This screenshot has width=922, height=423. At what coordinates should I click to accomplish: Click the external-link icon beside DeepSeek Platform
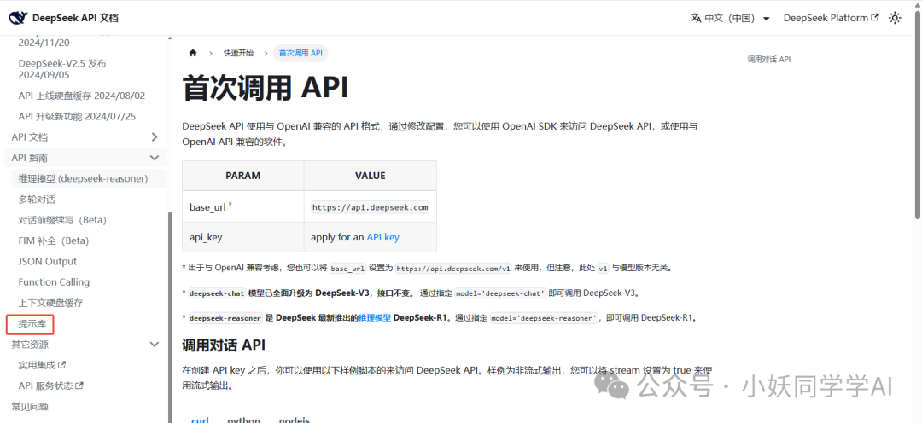tap(874, 18)
